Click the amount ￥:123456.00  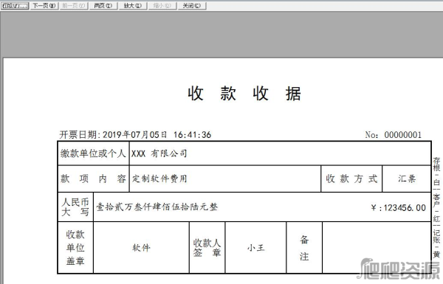point(399,208)
